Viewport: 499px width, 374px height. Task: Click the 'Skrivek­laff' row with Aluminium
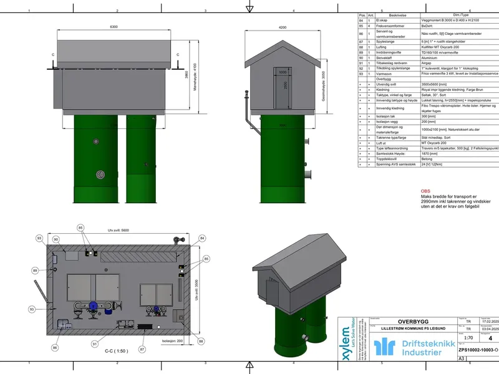(429, 58)
